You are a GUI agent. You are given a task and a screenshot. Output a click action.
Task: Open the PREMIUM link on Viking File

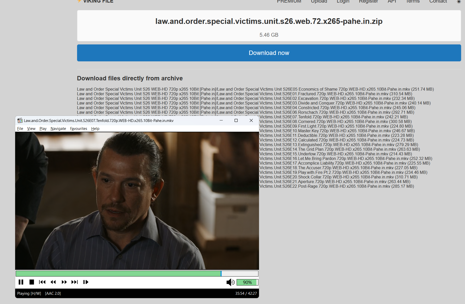click(x=289, y=1)
